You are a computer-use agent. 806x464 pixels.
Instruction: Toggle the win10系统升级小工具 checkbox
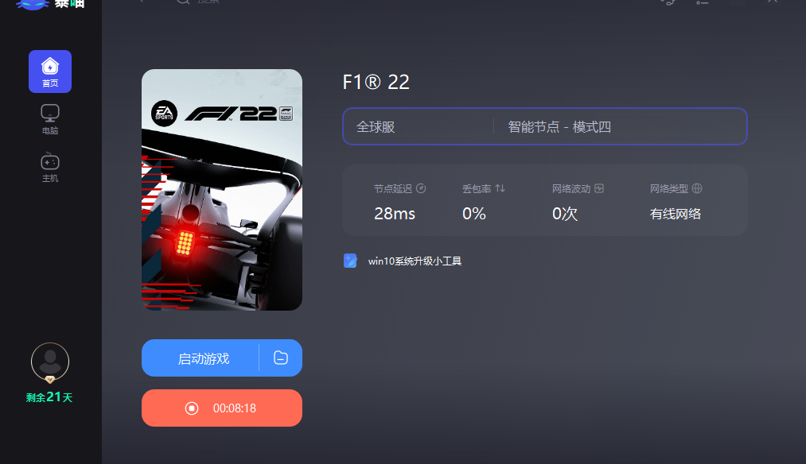tap(349, 260)
